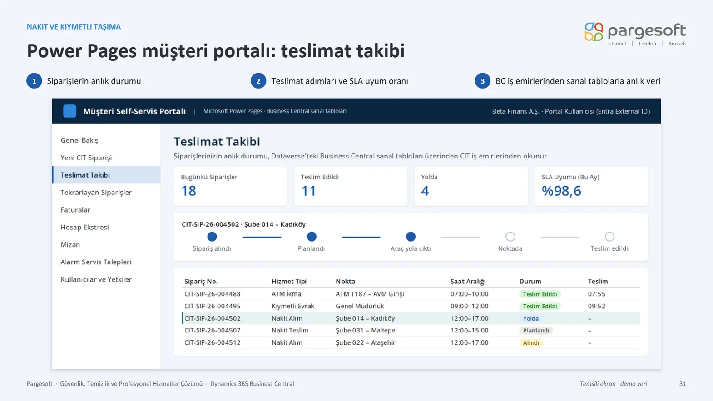713x401 pixels.
Task: Click Şube 031 – Maltepe cell
Action: click(x=365, y=331)
